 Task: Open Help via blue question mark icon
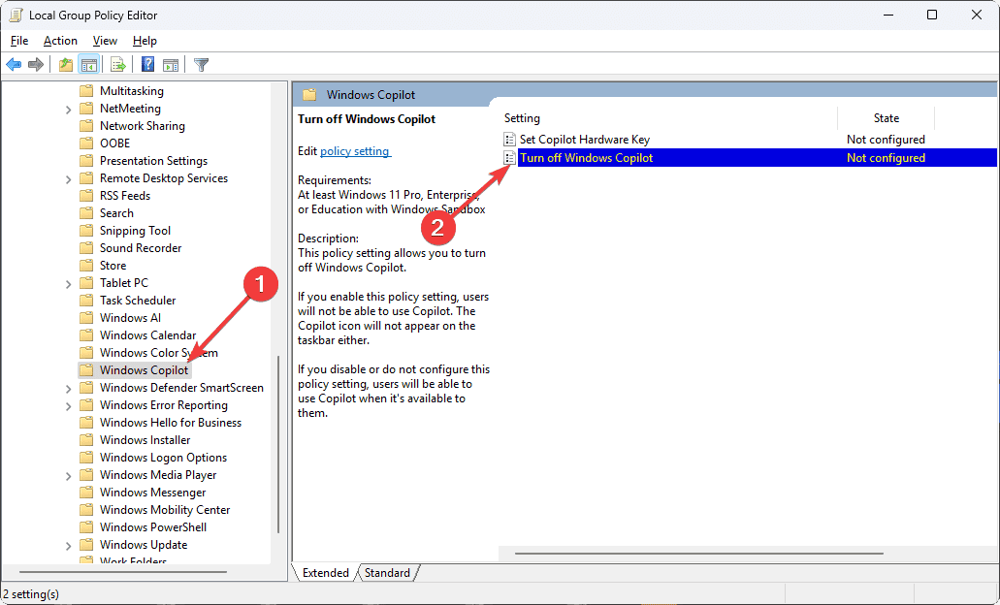click(148, 64)
